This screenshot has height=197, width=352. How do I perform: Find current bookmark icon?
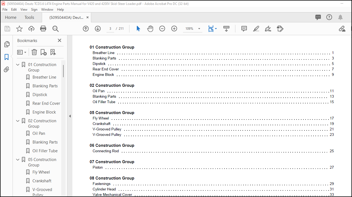53,52
